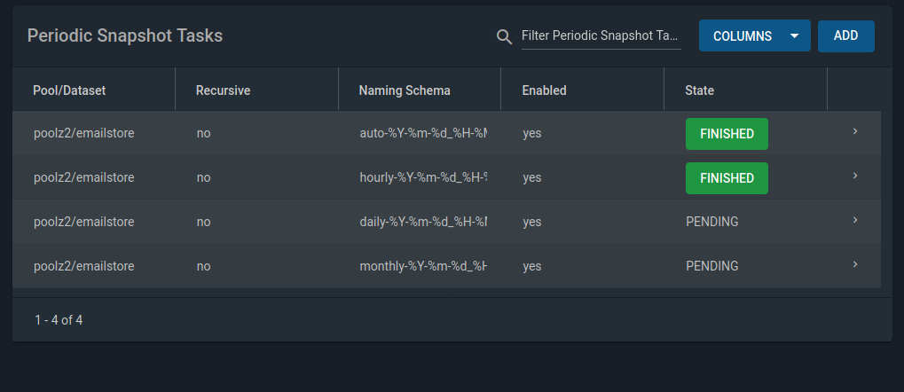Focus the Filter Periodic Snapshot Tasks field
904x392 pixels.
[x=601, y=35]
